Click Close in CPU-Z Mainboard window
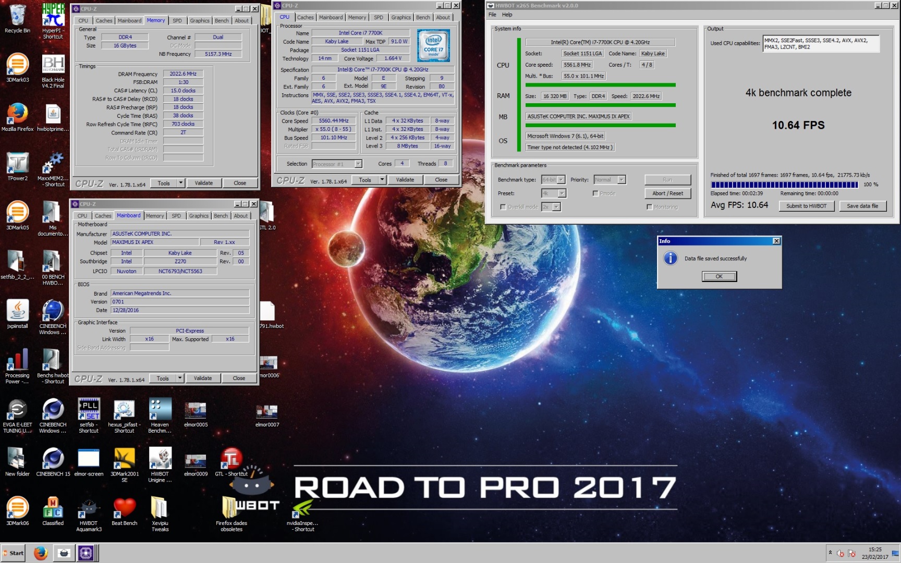Viewport: 901px width, 563px height. [x=239, y=378]
